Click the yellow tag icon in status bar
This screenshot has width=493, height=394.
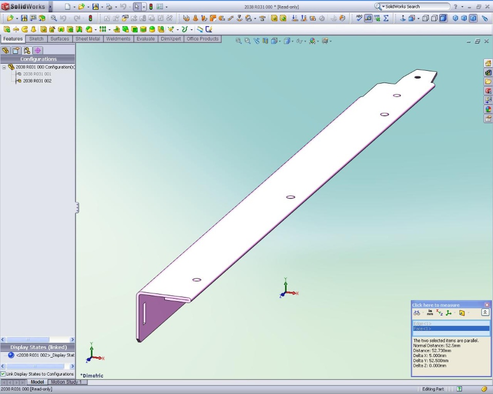point(484,389)
